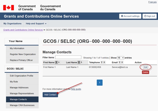Open My Organizations menu item

click(x=12, y=24)
